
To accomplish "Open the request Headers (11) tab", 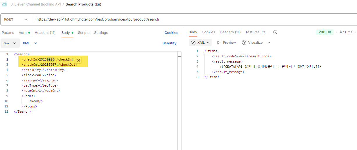I will pos(45,33).
